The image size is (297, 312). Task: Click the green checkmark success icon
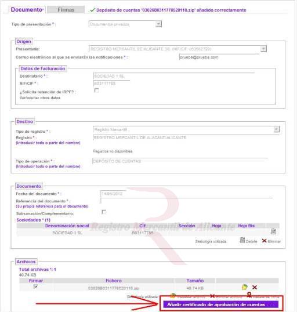tap(93, 10)
